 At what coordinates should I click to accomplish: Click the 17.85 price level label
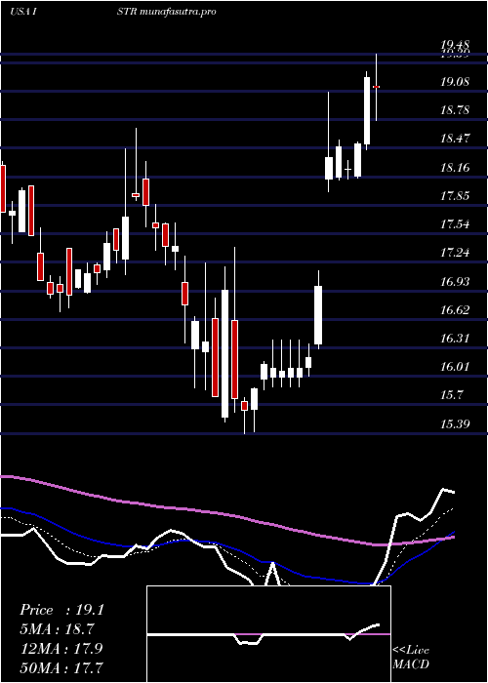[x=455, y=195]
